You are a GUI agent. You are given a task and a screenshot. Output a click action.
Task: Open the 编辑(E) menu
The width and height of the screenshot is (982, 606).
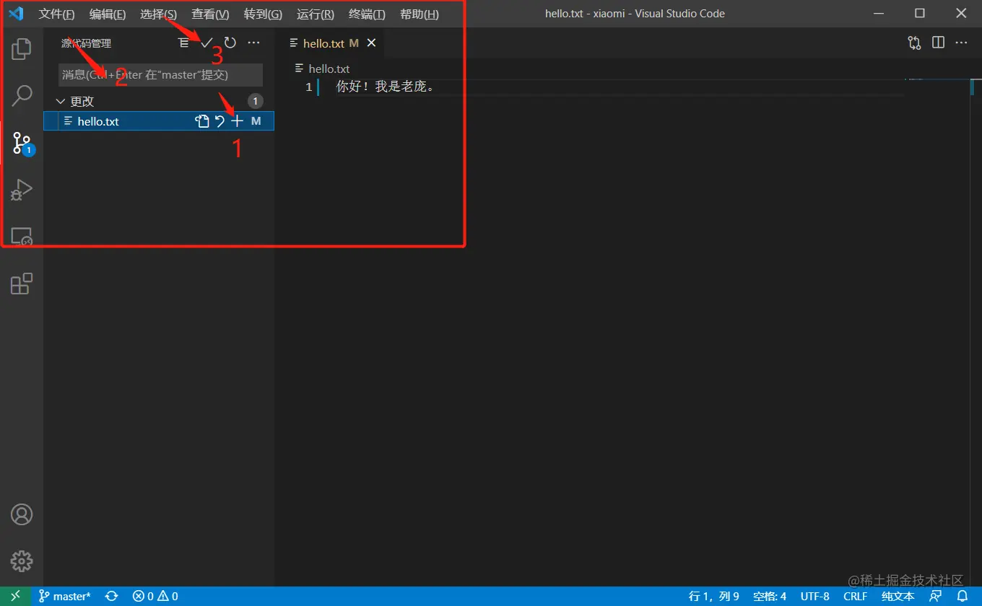click(x=108, y=14)
